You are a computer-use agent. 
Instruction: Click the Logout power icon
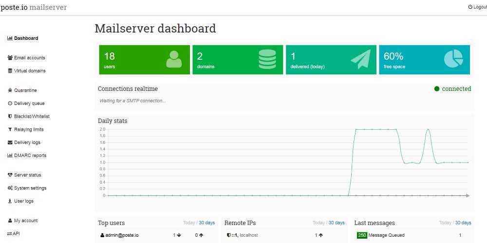(x=470, y=7)
